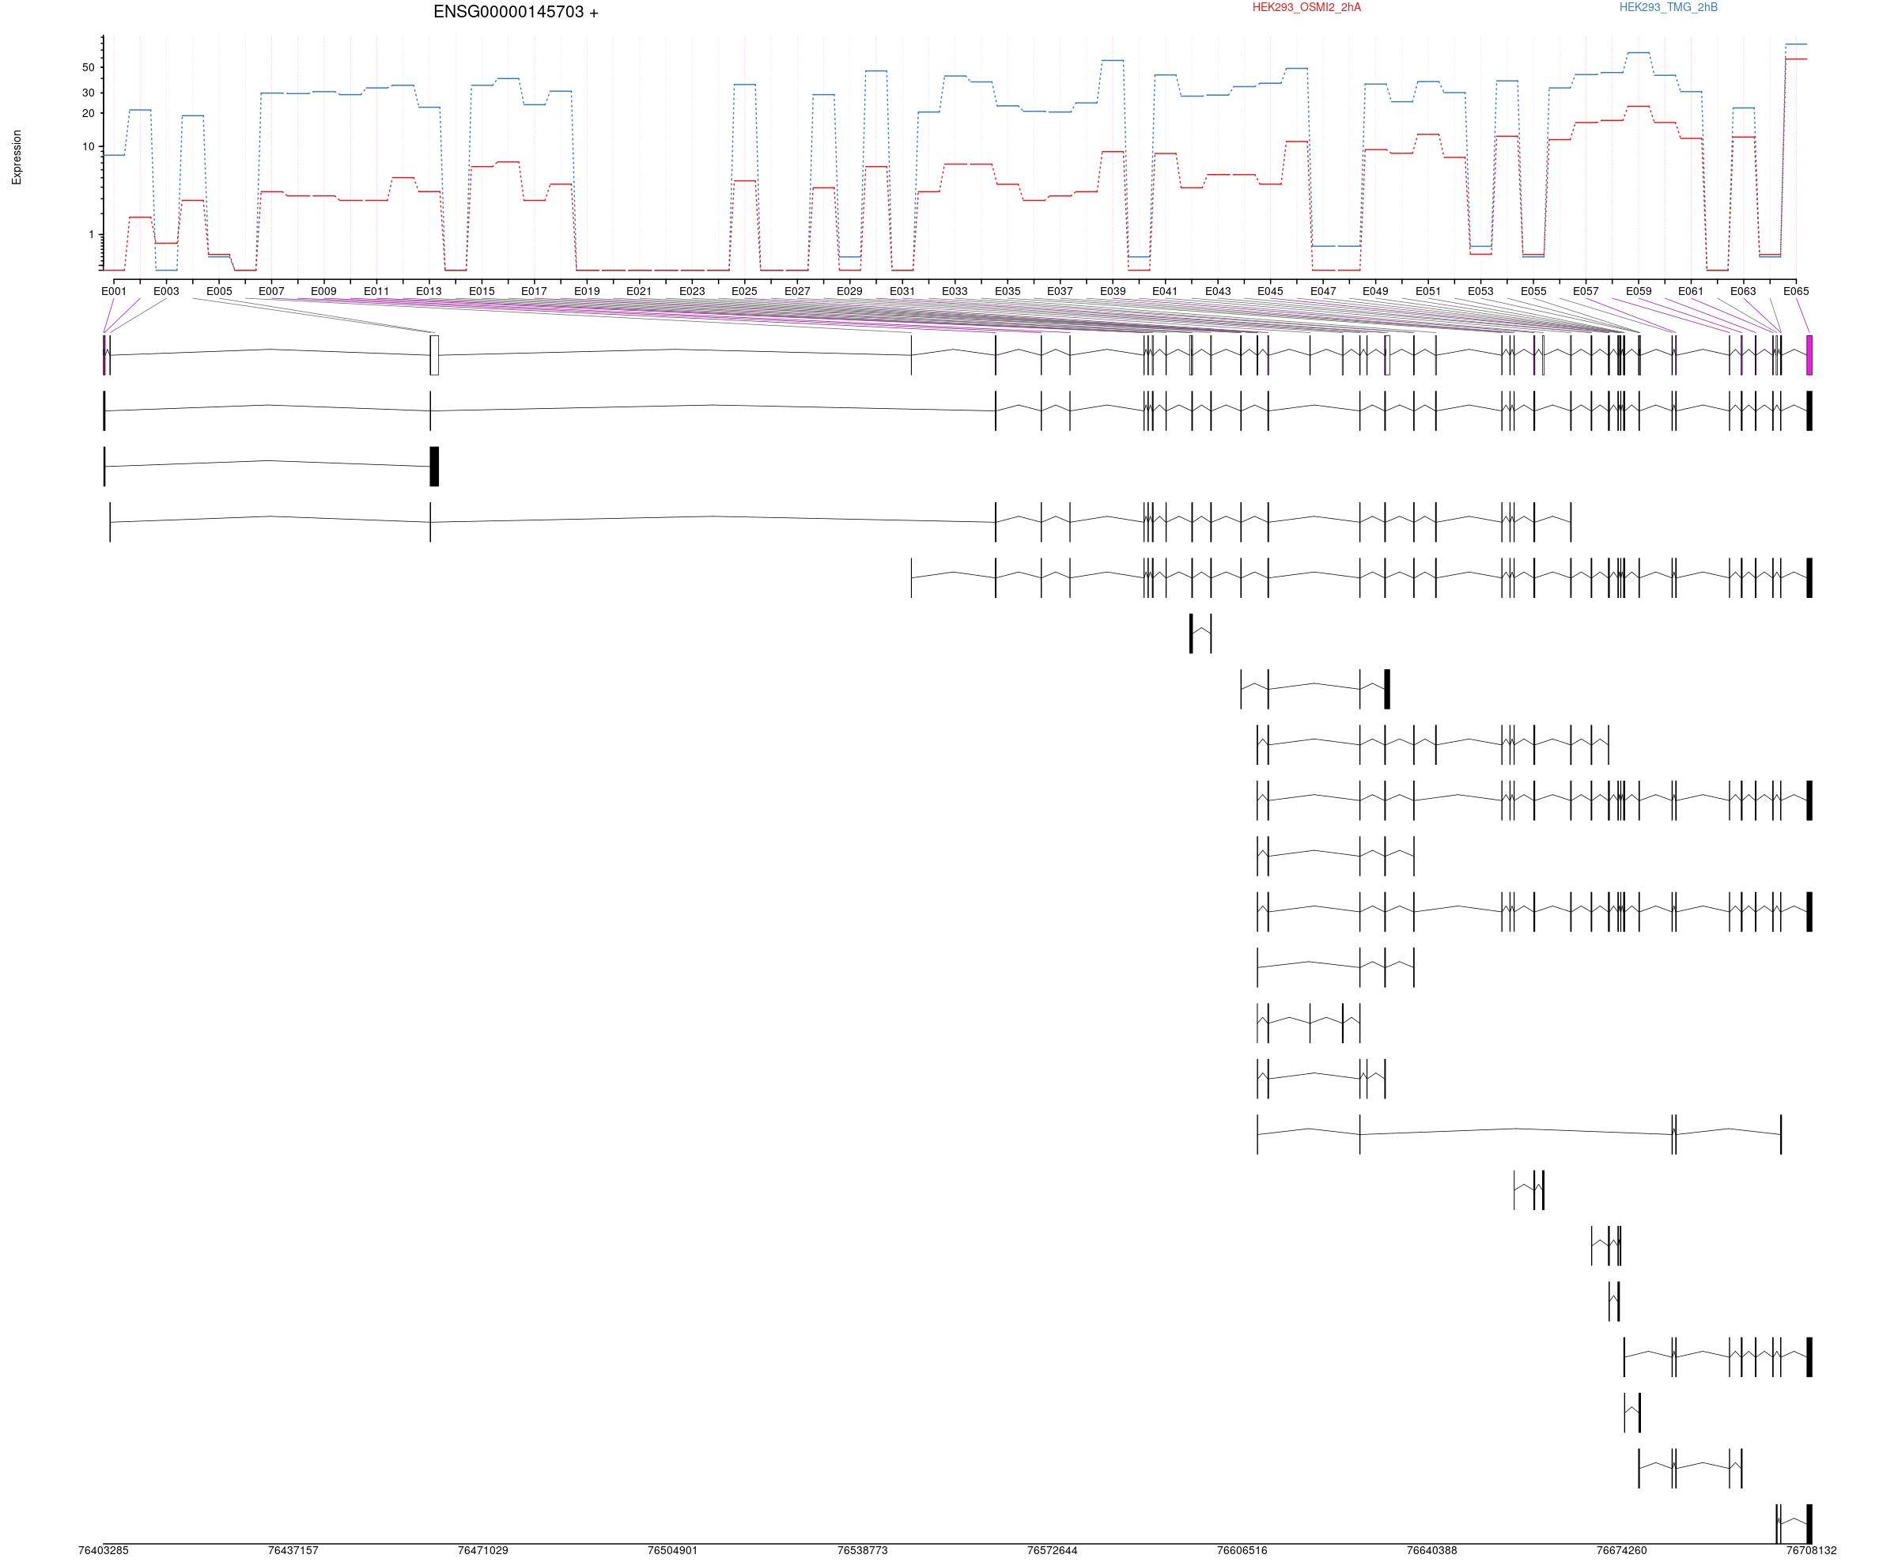Select exon label E015
This screenshot has width=1898, height=1566.
click(482, 291)
